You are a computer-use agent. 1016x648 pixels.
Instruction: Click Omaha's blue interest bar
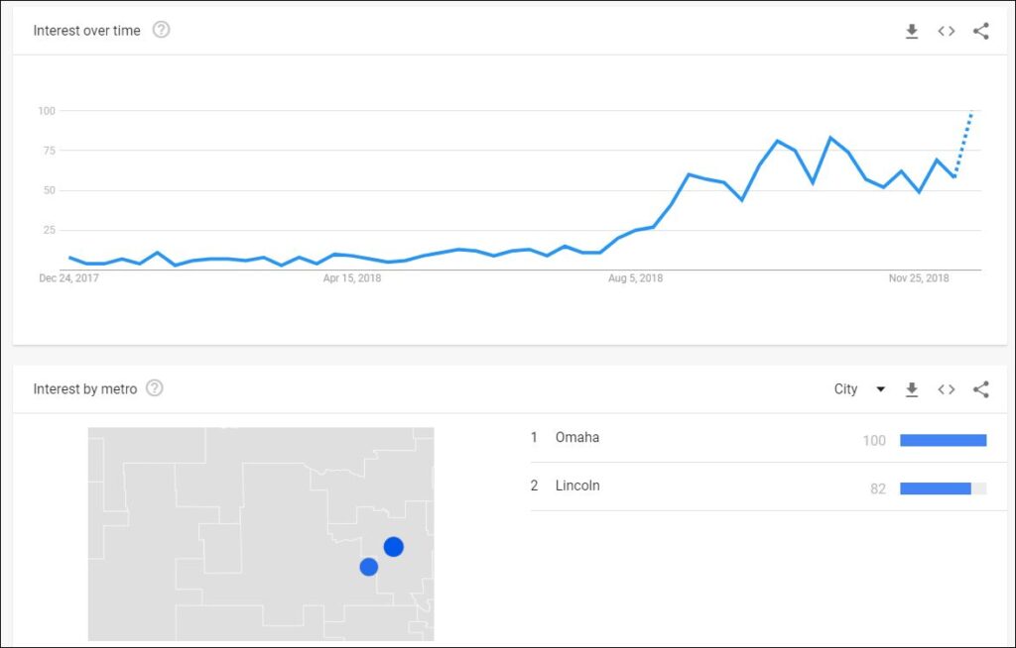click(943, 440)
